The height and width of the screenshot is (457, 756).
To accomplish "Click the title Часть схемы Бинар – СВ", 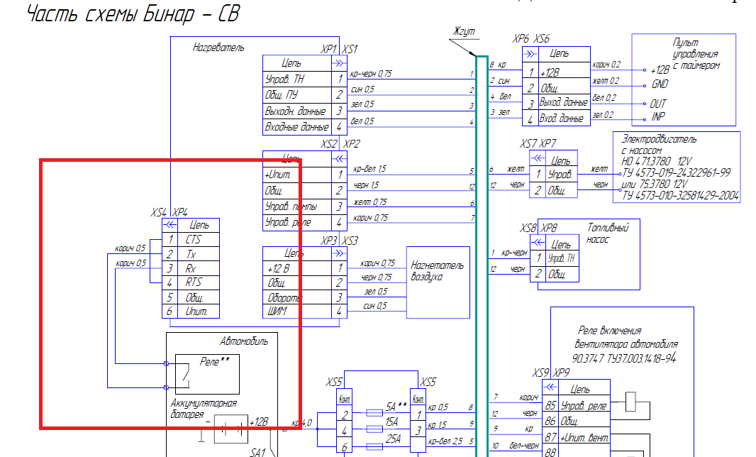I will coord(133,13).
